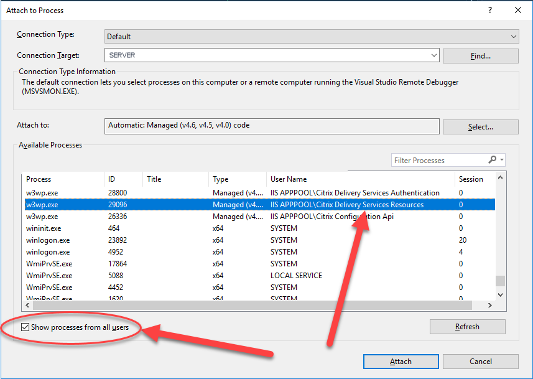
Task: Close the Attach to Process dialog
Action: coord(518,11)
